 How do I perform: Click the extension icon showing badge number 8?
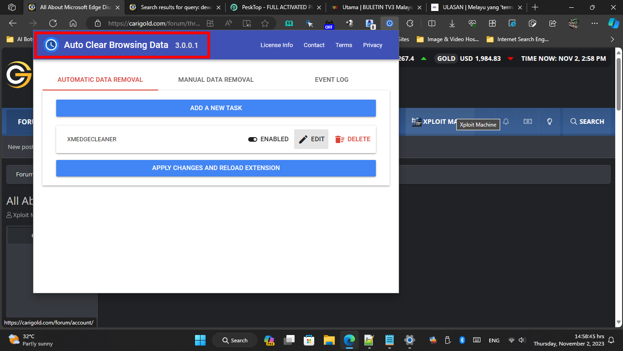point(370,24)
